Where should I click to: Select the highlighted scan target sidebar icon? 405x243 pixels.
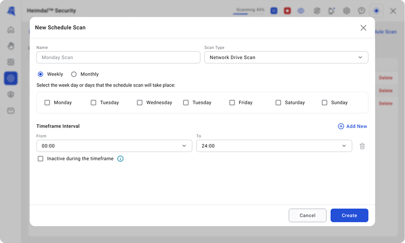point(11,78)
